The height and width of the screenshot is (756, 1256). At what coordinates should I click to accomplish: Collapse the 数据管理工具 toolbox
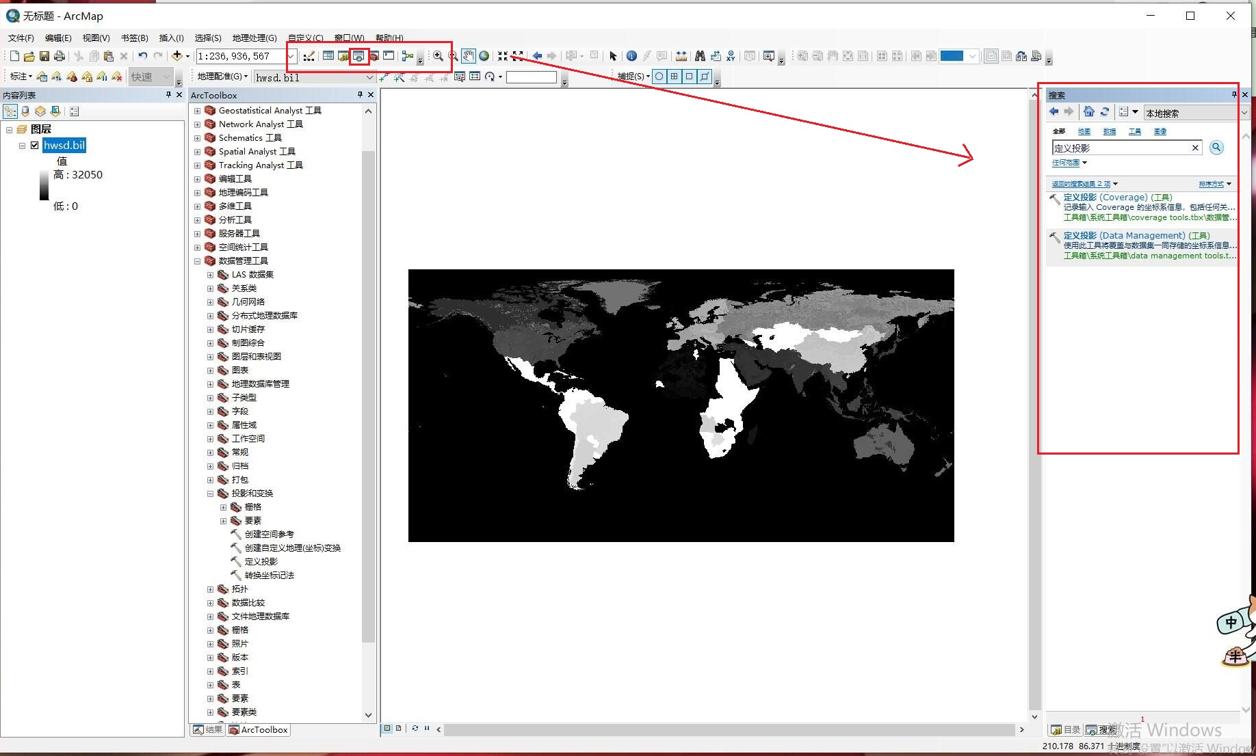pos(197,260)
